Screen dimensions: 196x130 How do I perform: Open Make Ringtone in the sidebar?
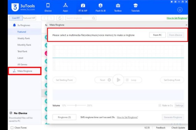pyautogui.click(x=24, y=71)
